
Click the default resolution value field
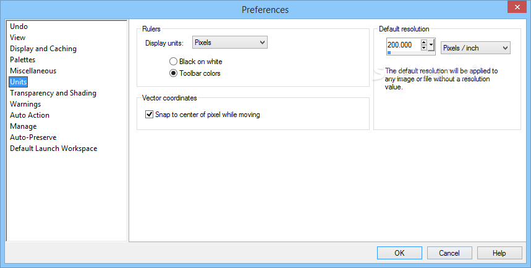tap(403, 45)
